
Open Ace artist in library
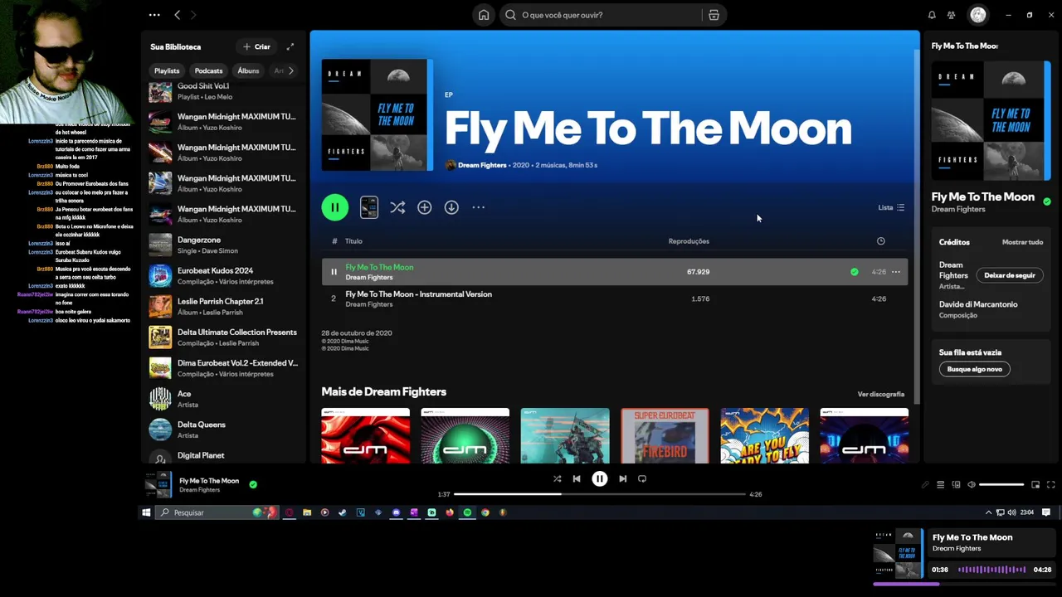[222, 399]
